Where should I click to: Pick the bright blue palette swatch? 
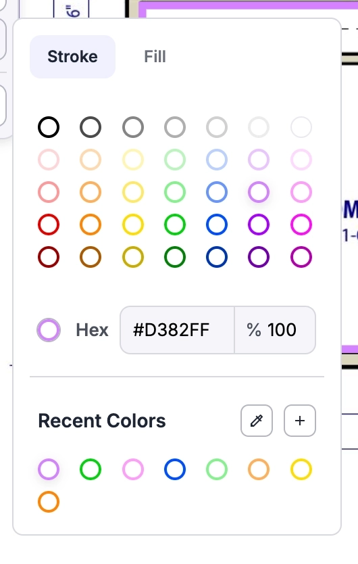[x=217, y=225]
